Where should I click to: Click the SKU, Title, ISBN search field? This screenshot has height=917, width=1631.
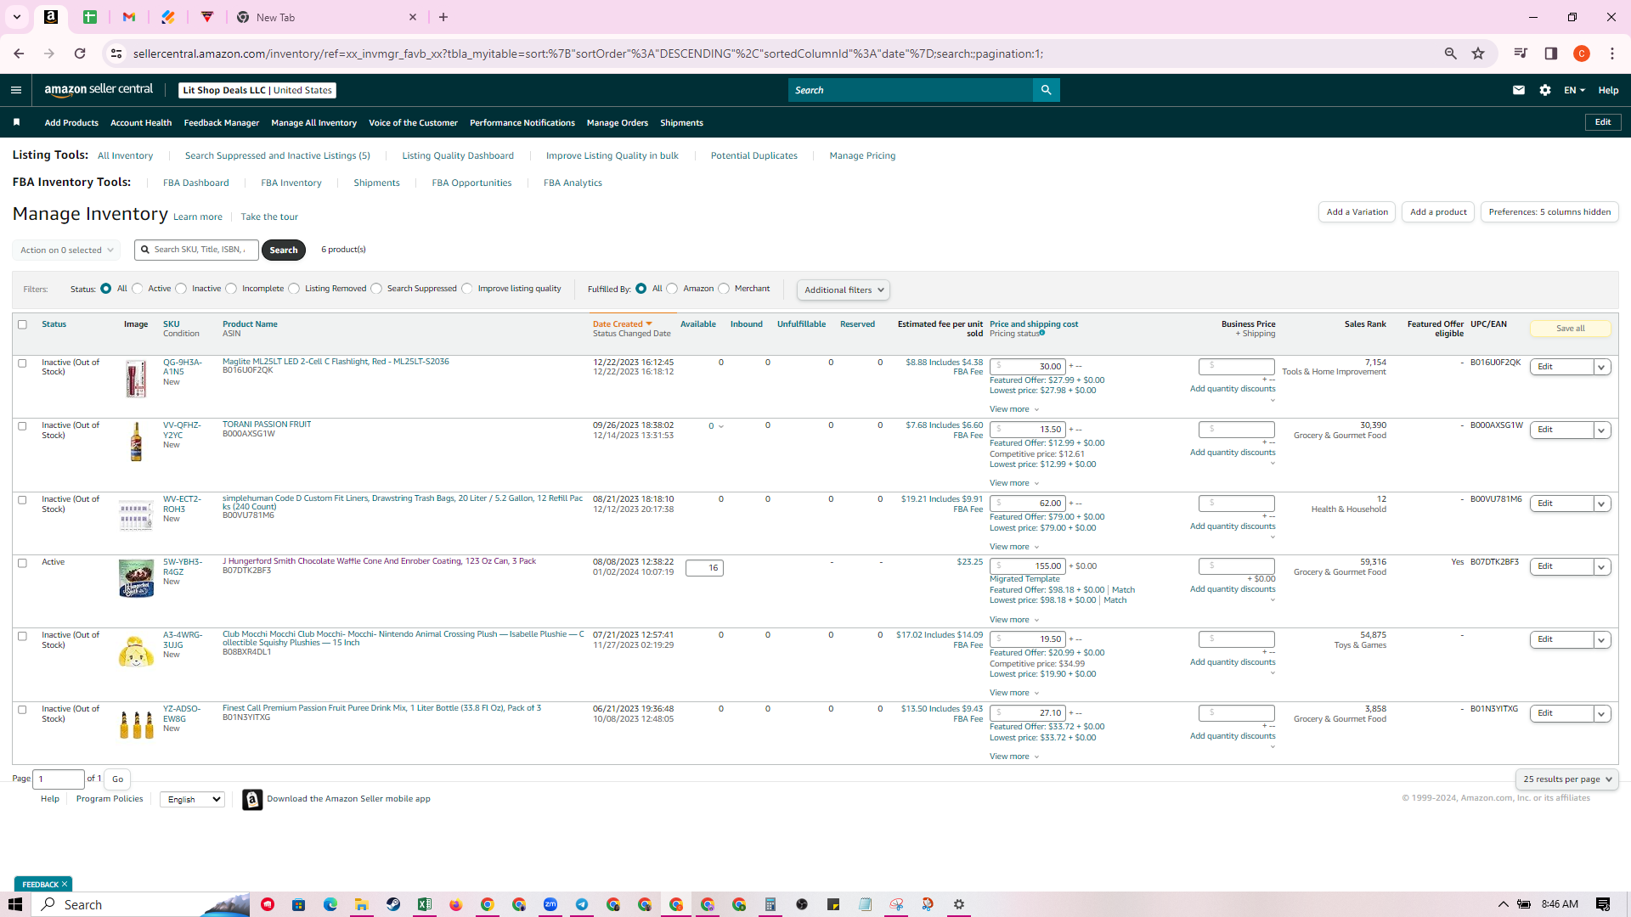[x=196, y=250]
